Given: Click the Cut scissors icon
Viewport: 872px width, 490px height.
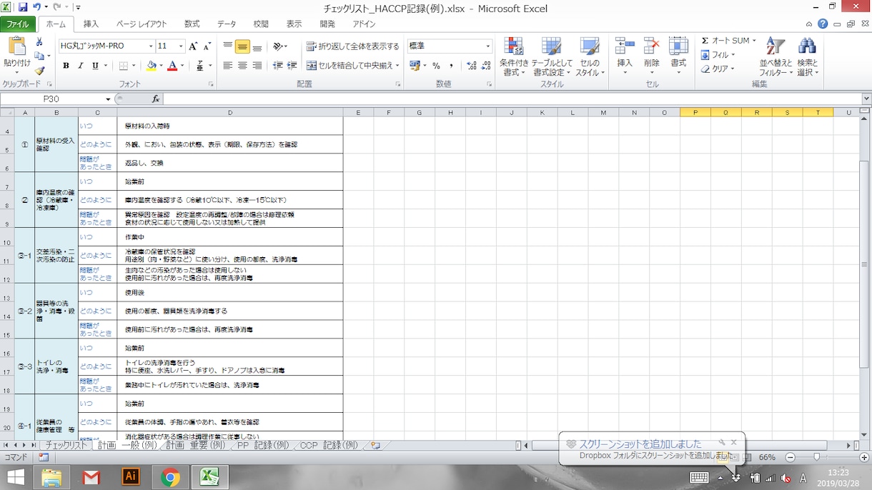Looking at the screenshot, I should click(39, 42).
